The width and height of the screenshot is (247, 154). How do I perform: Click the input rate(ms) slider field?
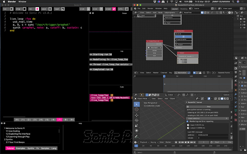tap(208, 118)
